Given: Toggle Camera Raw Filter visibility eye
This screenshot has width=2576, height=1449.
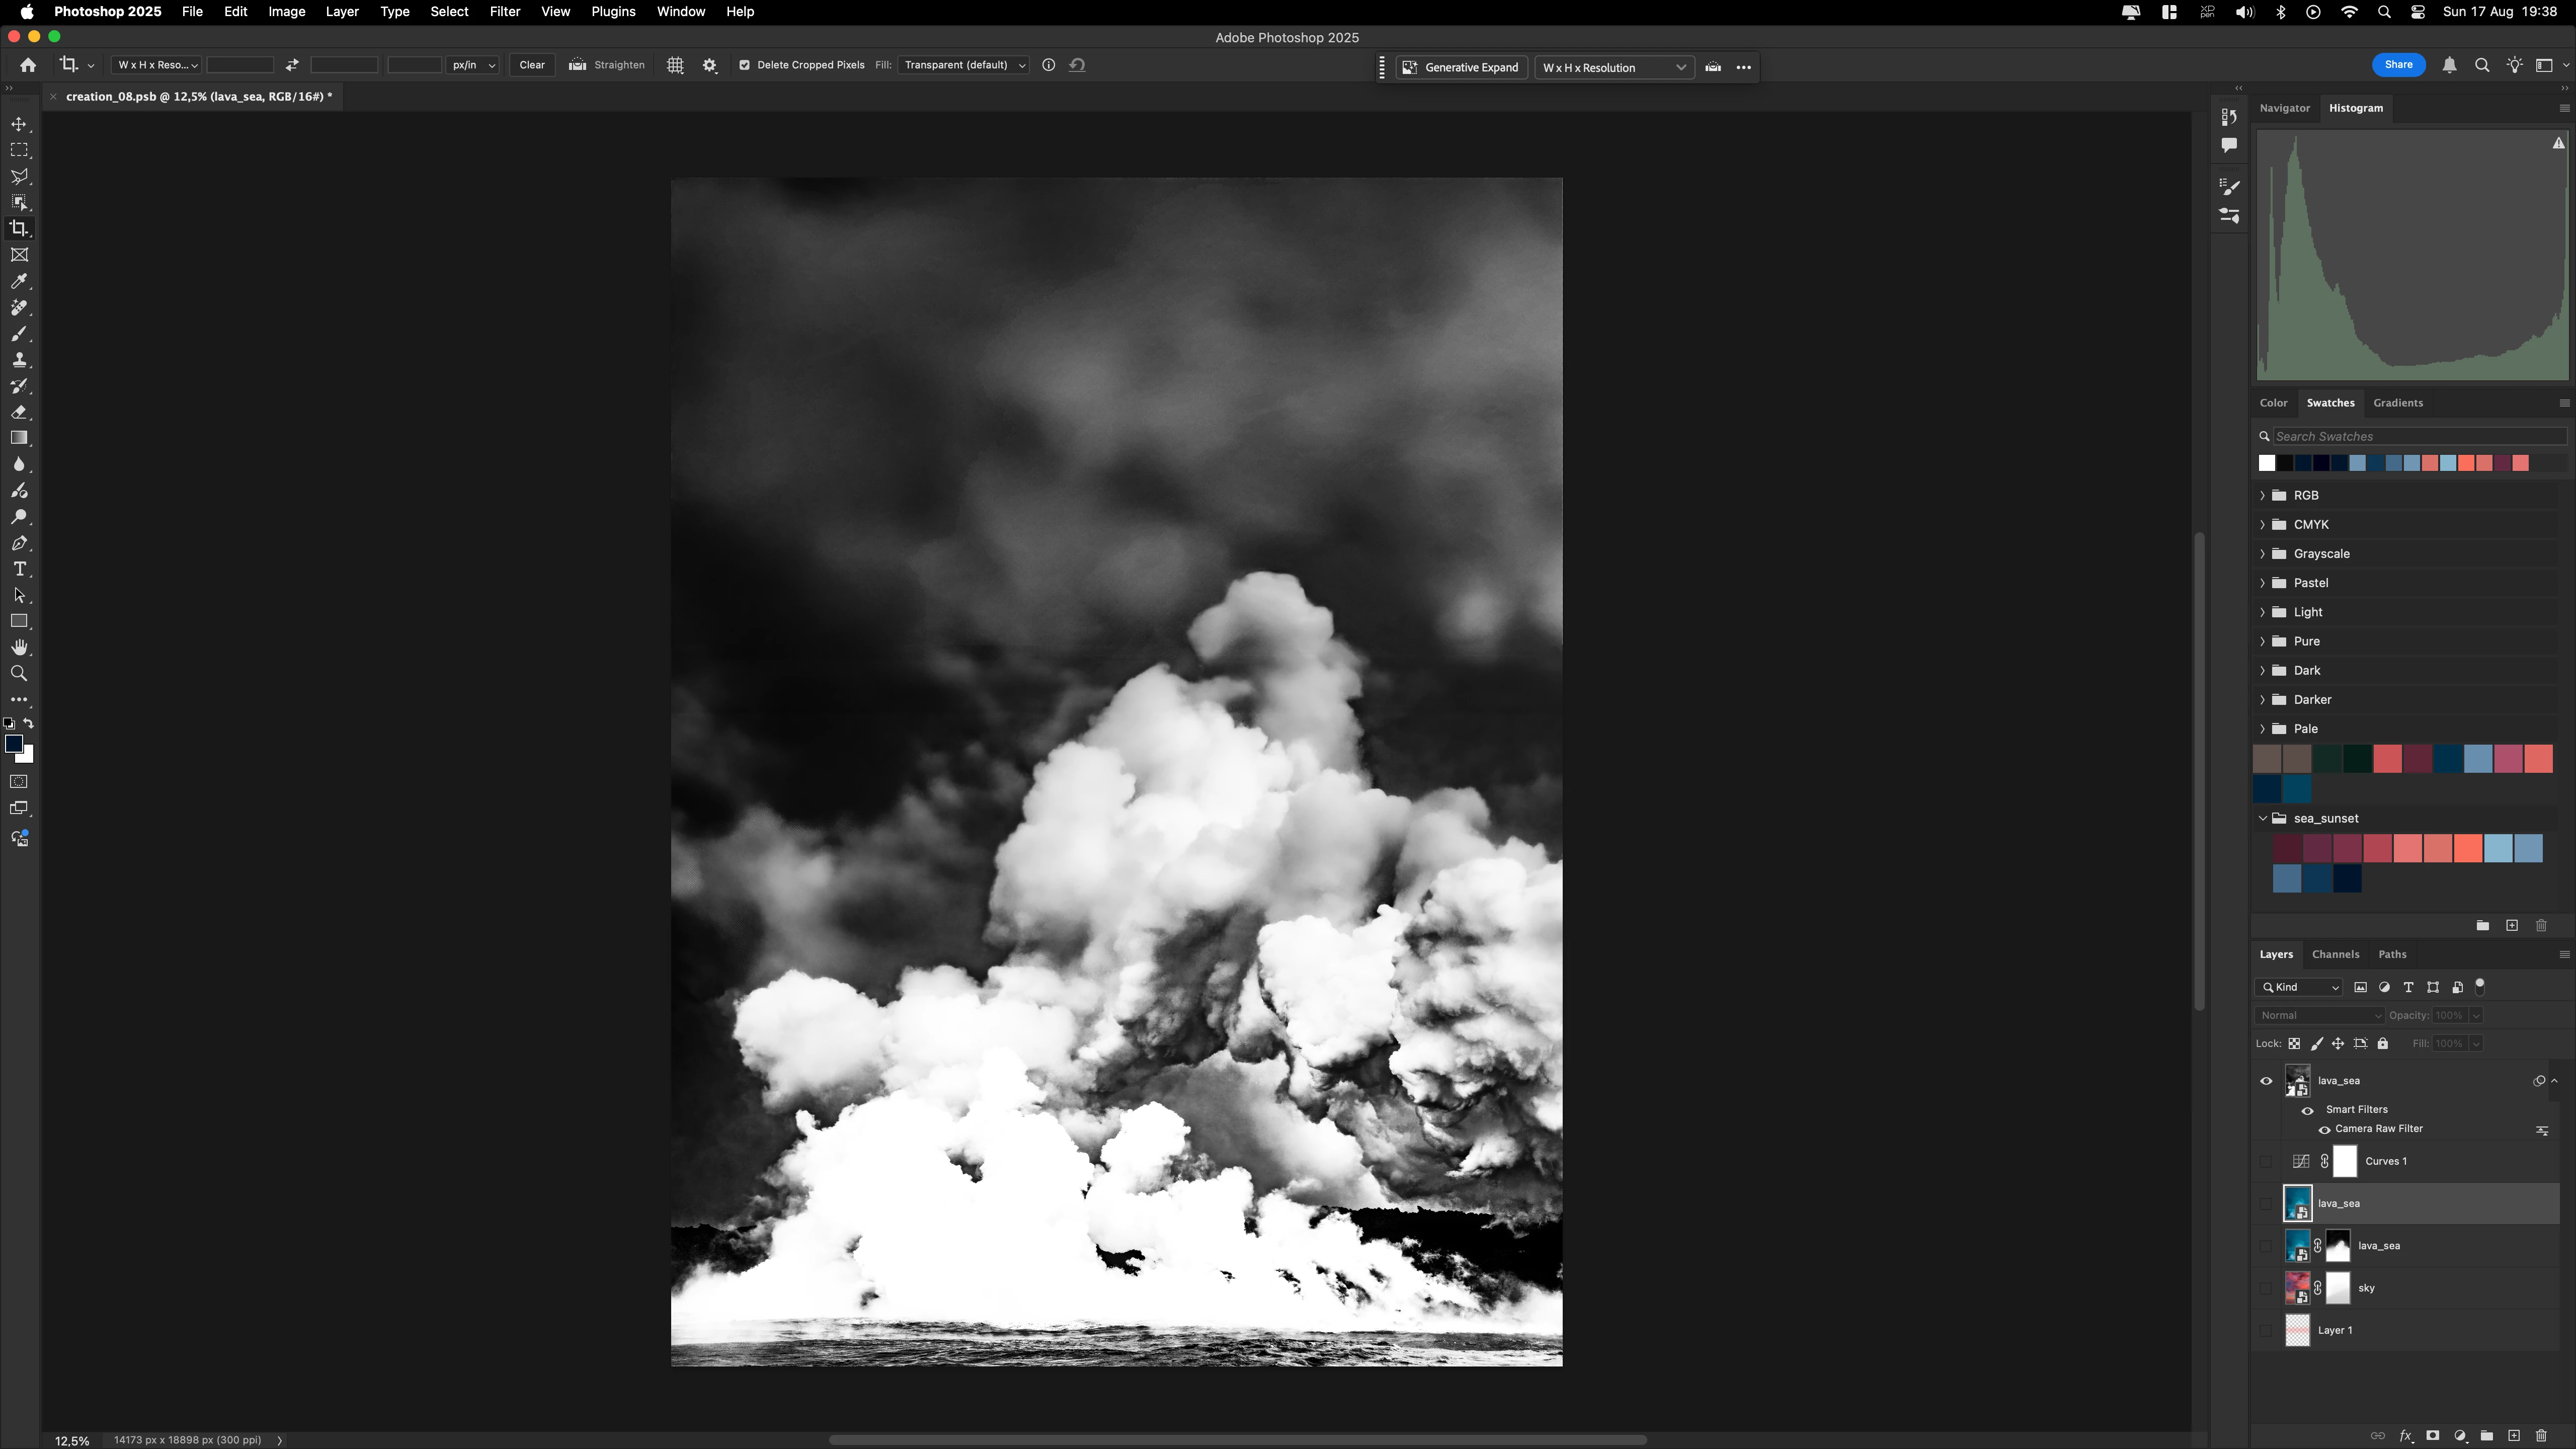Looking at the screenshot, I should pyautogui.click(x=2324, y=1130).
